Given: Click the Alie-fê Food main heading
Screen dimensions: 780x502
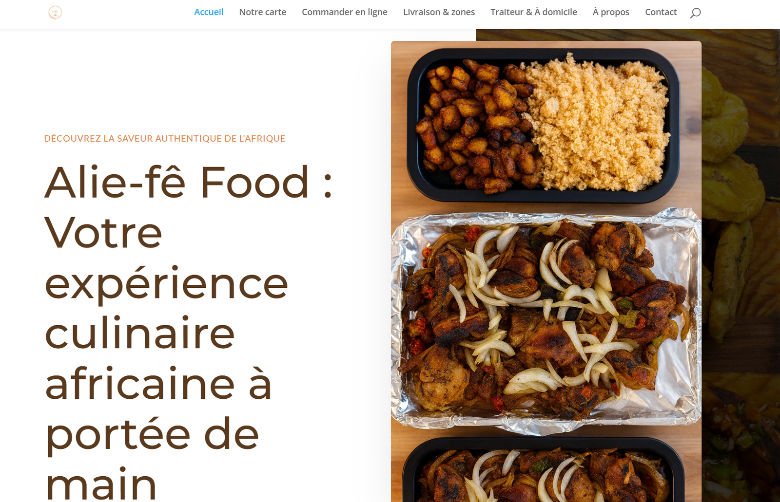Looking at the screenshot, I should (189, 332).
